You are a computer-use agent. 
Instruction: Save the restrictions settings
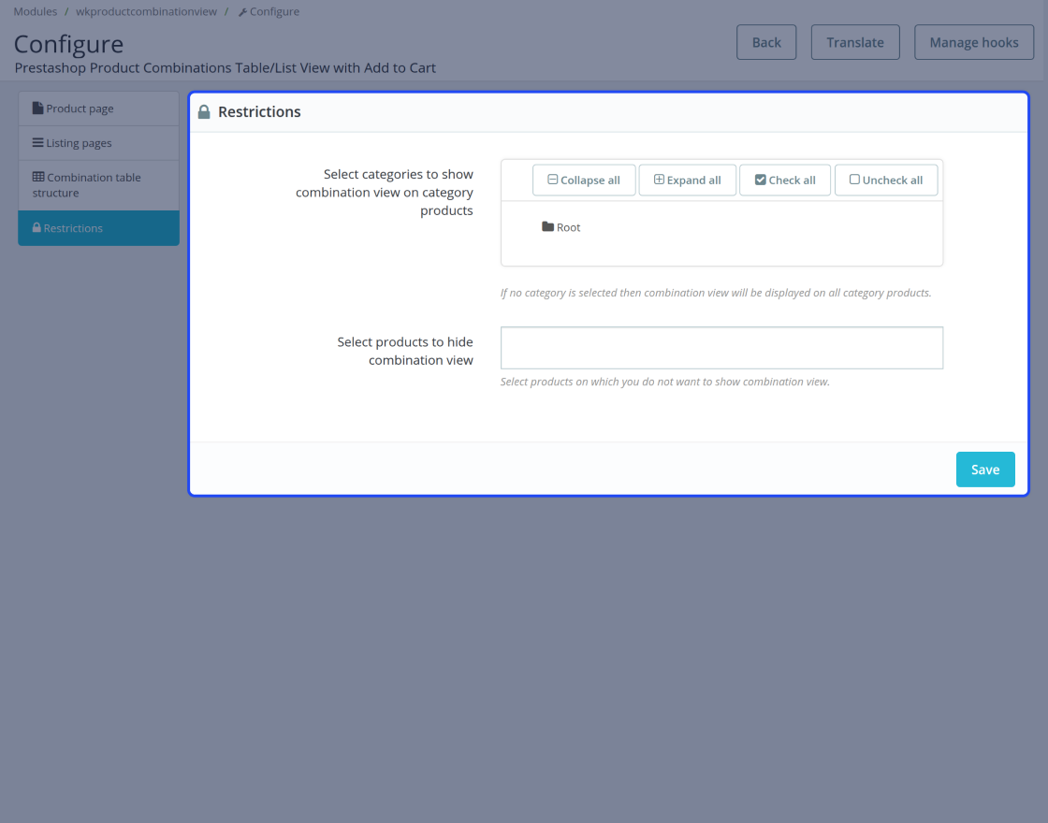coord(984,469)
